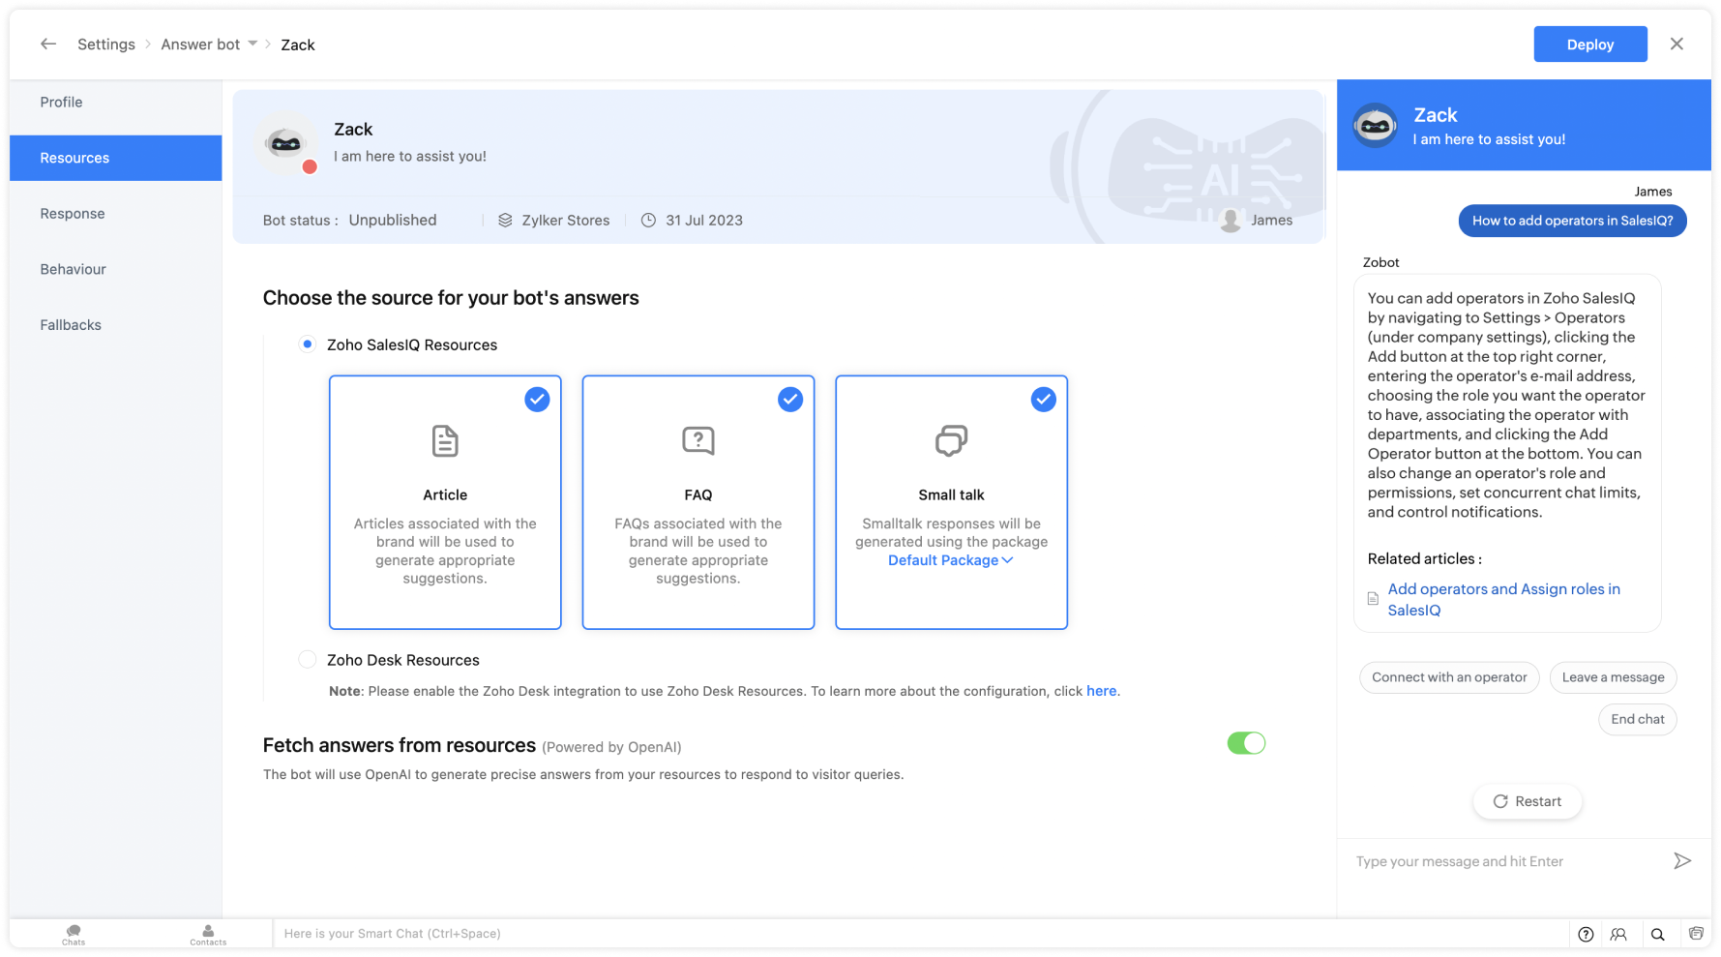Click the How to add operators message bubble
This screenshot has width=1721, height=957.
[x=1572, y=221]
